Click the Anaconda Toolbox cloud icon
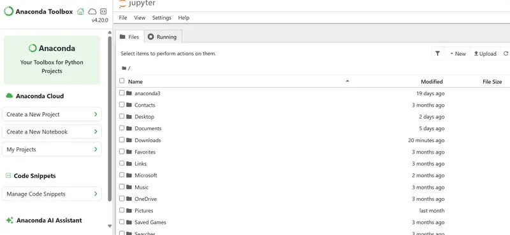 click(x=92, y=11)
